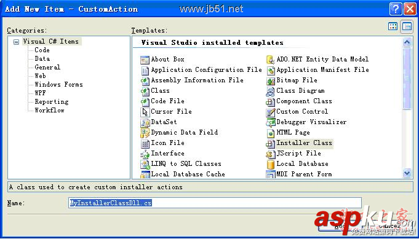This screenshot has width=419, height=239.
Task: Click the 'Custom Control' label text
Action: (x=302, y=111)
